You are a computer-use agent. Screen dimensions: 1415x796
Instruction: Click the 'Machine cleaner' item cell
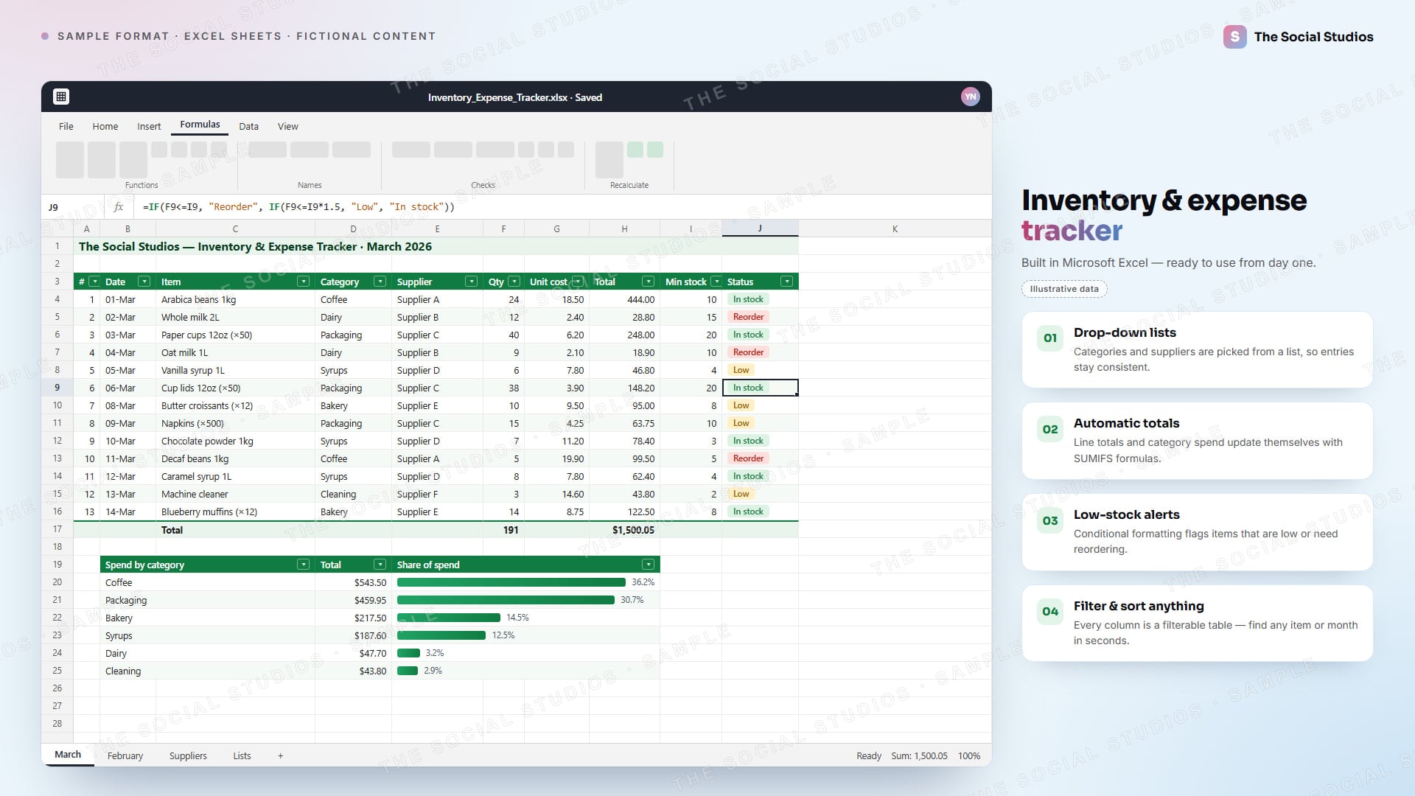(235, 494)
